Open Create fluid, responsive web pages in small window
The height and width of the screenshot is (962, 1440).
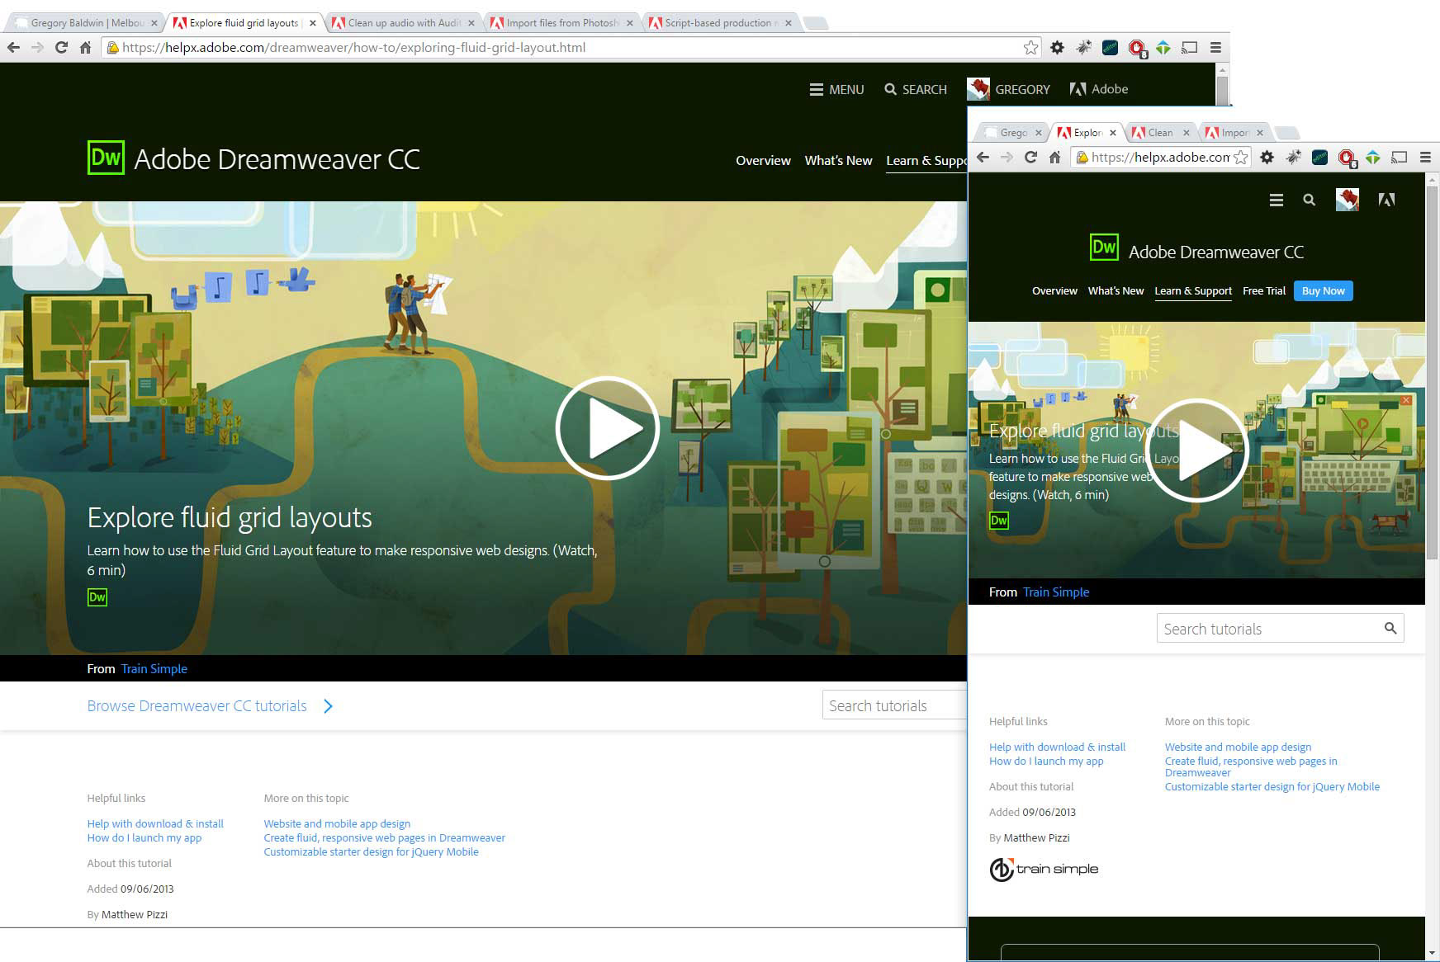(1251, 766)
